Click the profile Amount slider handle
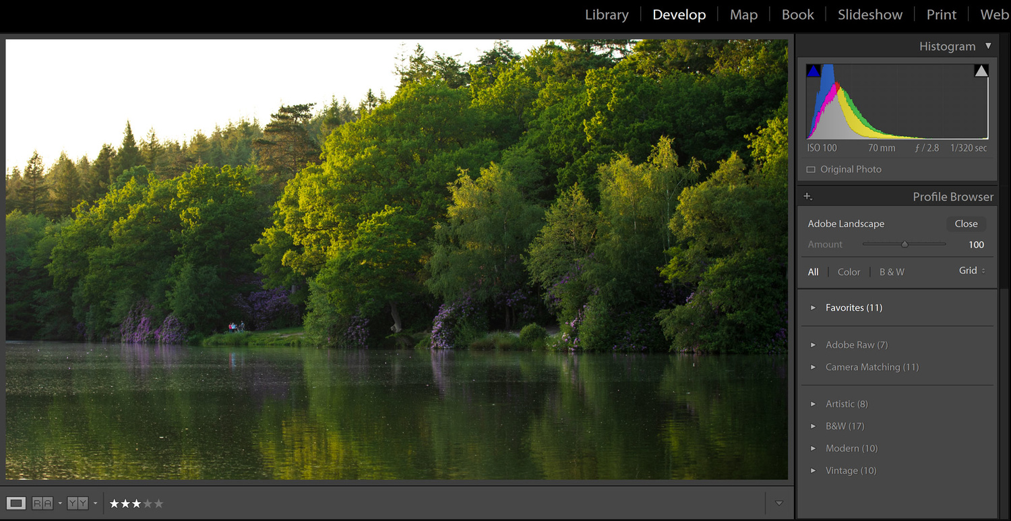This screenshot has width=1011, height=521. tap(905, 245)
